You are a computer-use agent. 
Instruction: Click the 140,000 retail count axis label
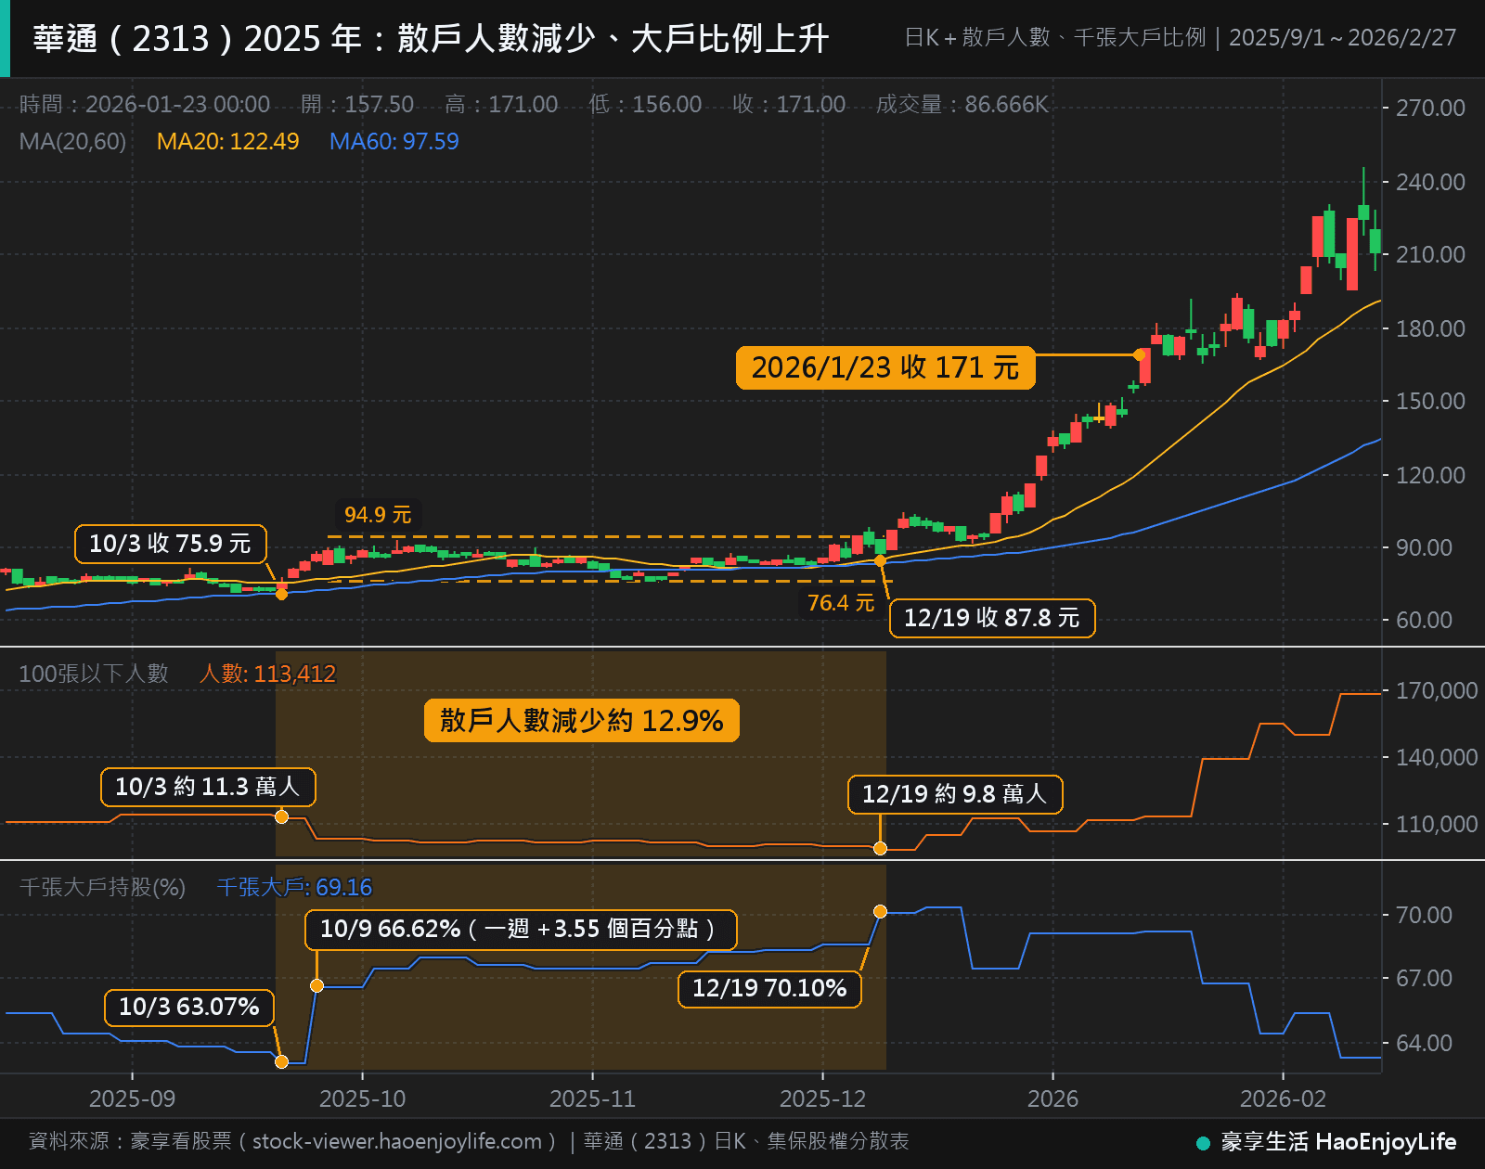tap(1437, 757)
